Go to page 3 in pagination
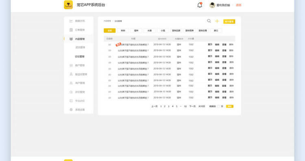Screen dimensions: 305x161 point(169,106)
